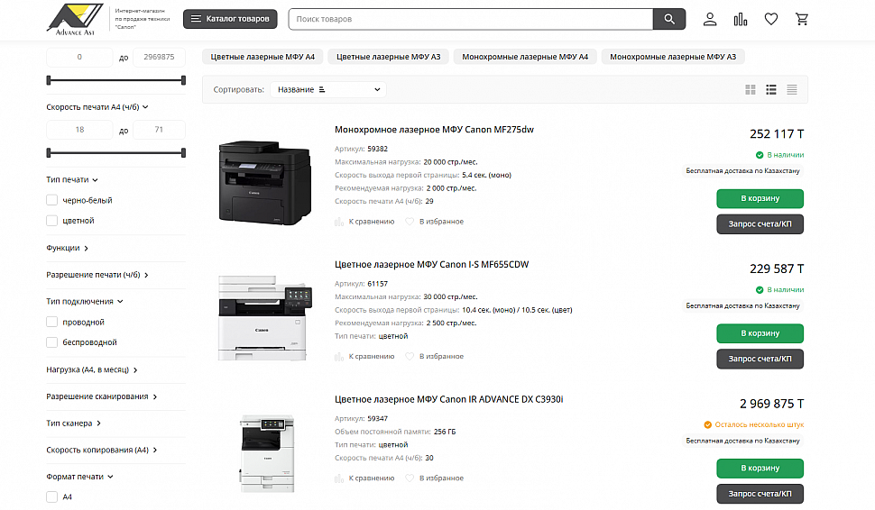The width and height of the screenshot is (875, 510).
Task: Collapse the Формат печати filter
Action: (79, 478)
